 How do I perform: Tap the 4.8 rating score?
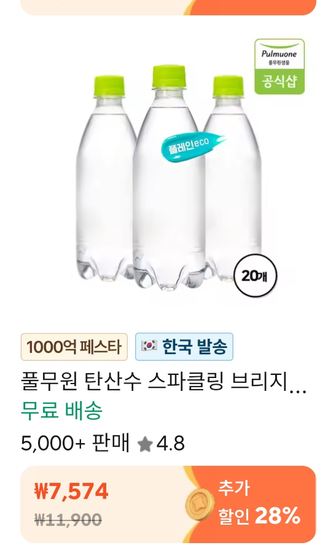pyautogui.click(x=171, y=444)
